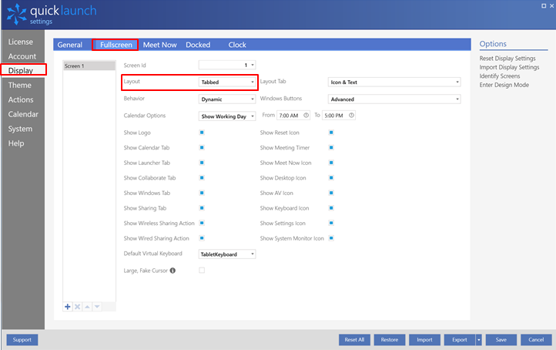Toggle Show Windows Tab checkbox
Image resolution: width=556 pixels, height=350 pixels.
point(202,193)
